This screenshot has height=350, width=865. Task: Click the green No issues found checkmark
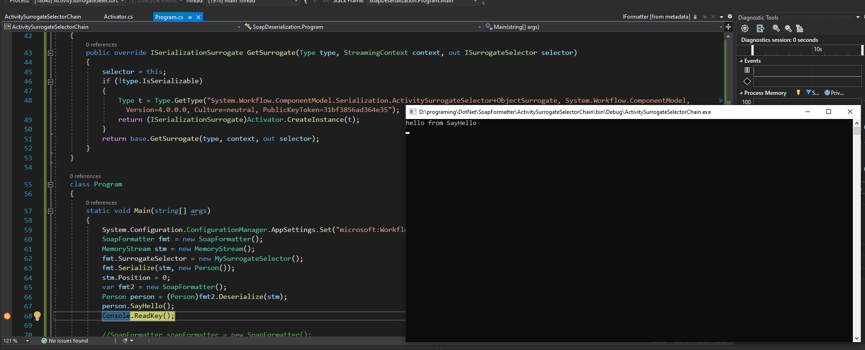44,341
